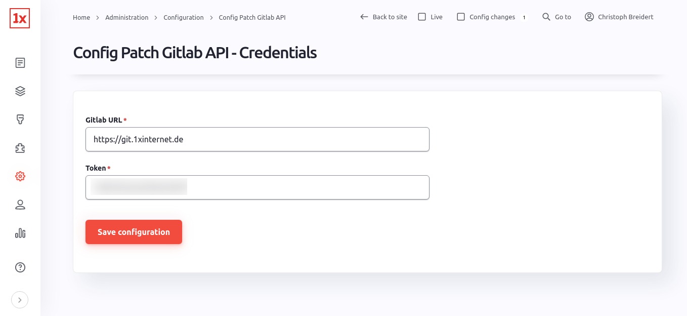Navigate to the Administration breadcrumb
The width and height of the screenshot is (687, 316).
tap(127, 17)
